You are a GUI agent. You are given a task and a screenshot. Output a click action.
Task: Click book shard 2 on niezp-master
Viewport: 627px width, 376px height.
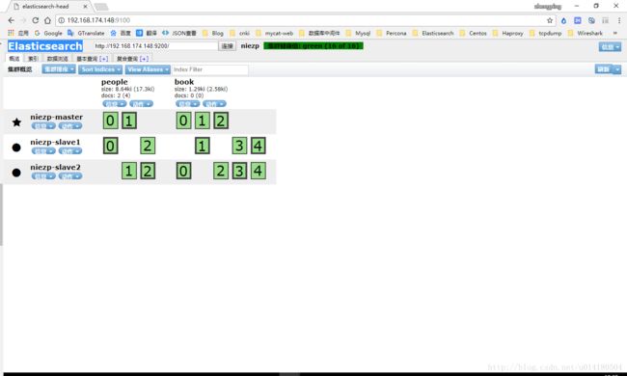[221, 121]
